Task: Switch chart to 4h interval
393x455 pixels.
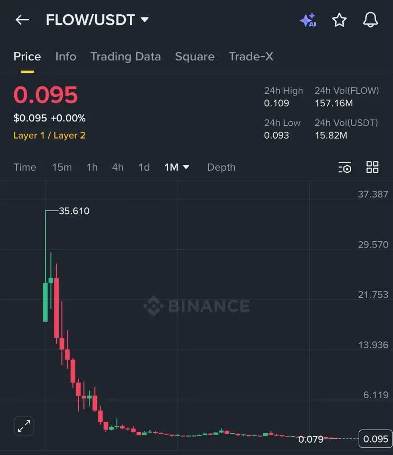Action: tap(118, 168)
